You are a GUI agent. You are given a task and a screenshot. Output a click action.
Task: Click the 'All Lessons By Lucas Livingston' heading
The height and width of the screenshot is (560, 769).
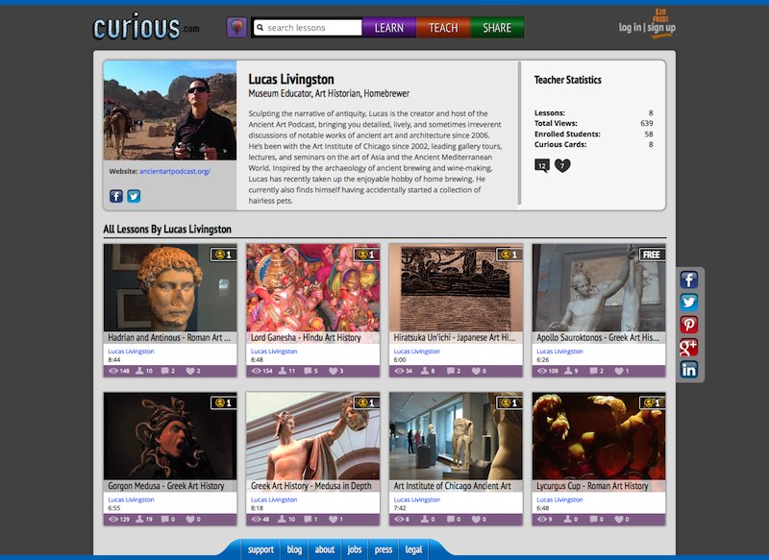167,230
